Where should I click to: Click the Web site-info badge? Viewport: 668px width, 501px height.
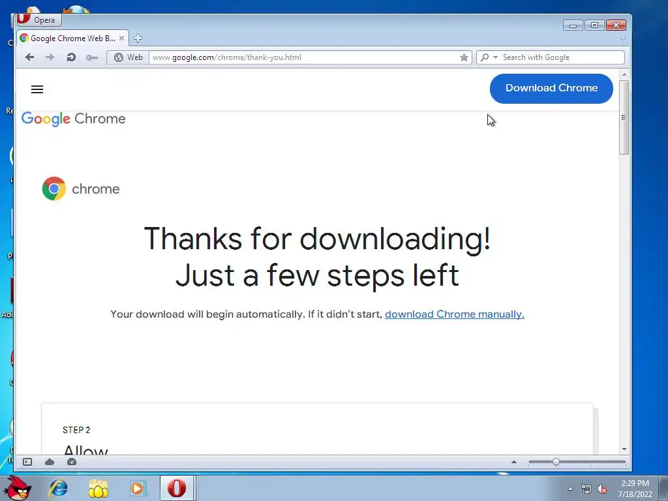[x=128, y=57]
